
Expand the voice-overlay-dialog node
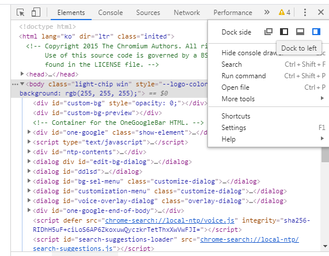(29, 200)
